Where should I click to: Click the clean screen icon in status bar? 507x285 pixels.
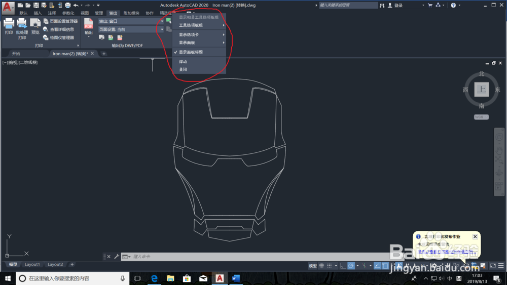(x=493, y=266)
